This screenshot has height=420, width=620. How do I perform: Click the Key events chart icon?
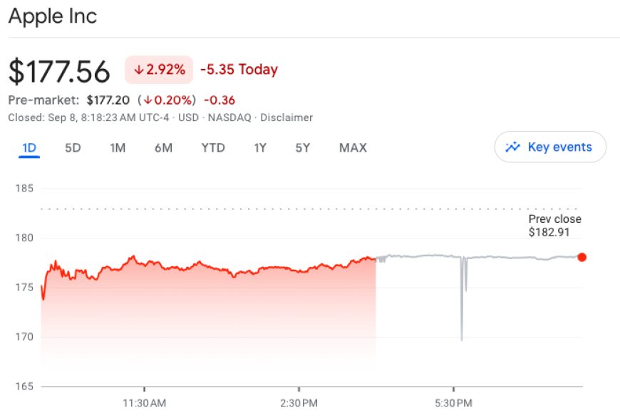pyautogui.click(x=512, y=147)
